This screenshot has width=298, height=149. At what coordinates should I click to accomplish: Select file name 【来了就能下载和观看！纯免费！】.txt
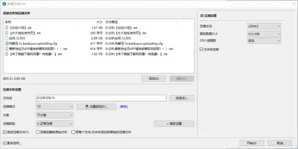pos(35,54)
